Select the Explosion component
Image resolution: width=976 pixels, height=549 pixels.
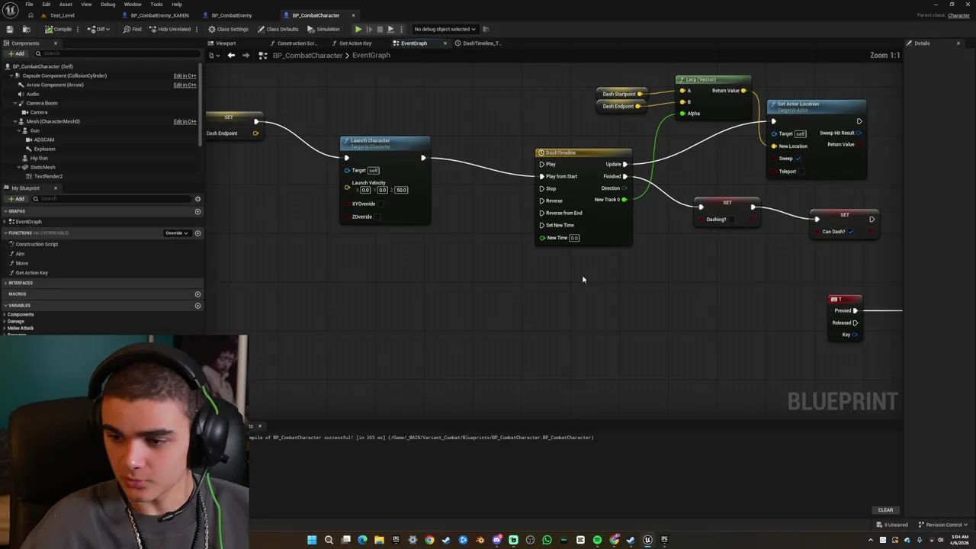44,149
